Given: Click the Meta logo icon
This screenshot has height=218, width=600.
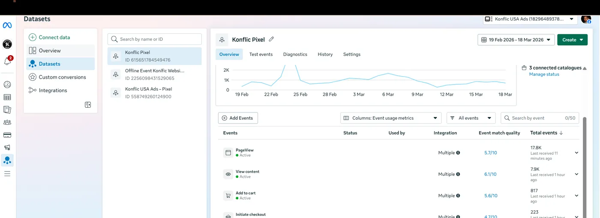Looking at the screenshot, I should [x=7, y=25].
